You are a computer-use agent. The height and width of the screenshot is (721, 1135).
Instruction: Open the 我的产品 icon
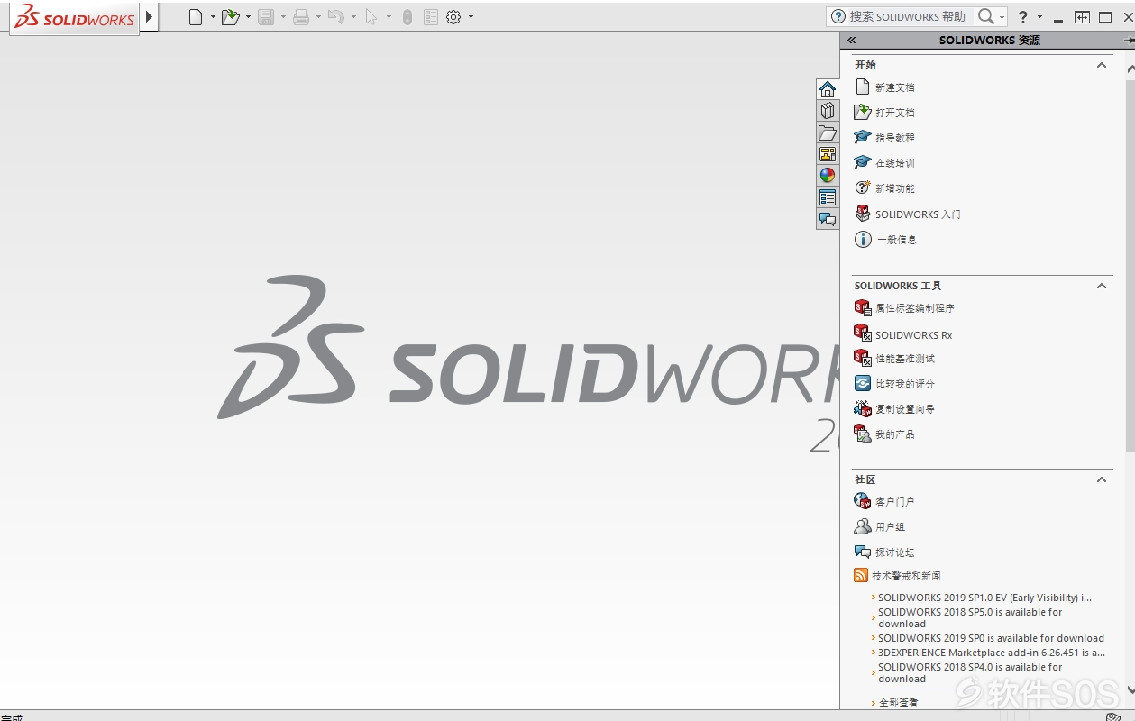pos(863,434)
